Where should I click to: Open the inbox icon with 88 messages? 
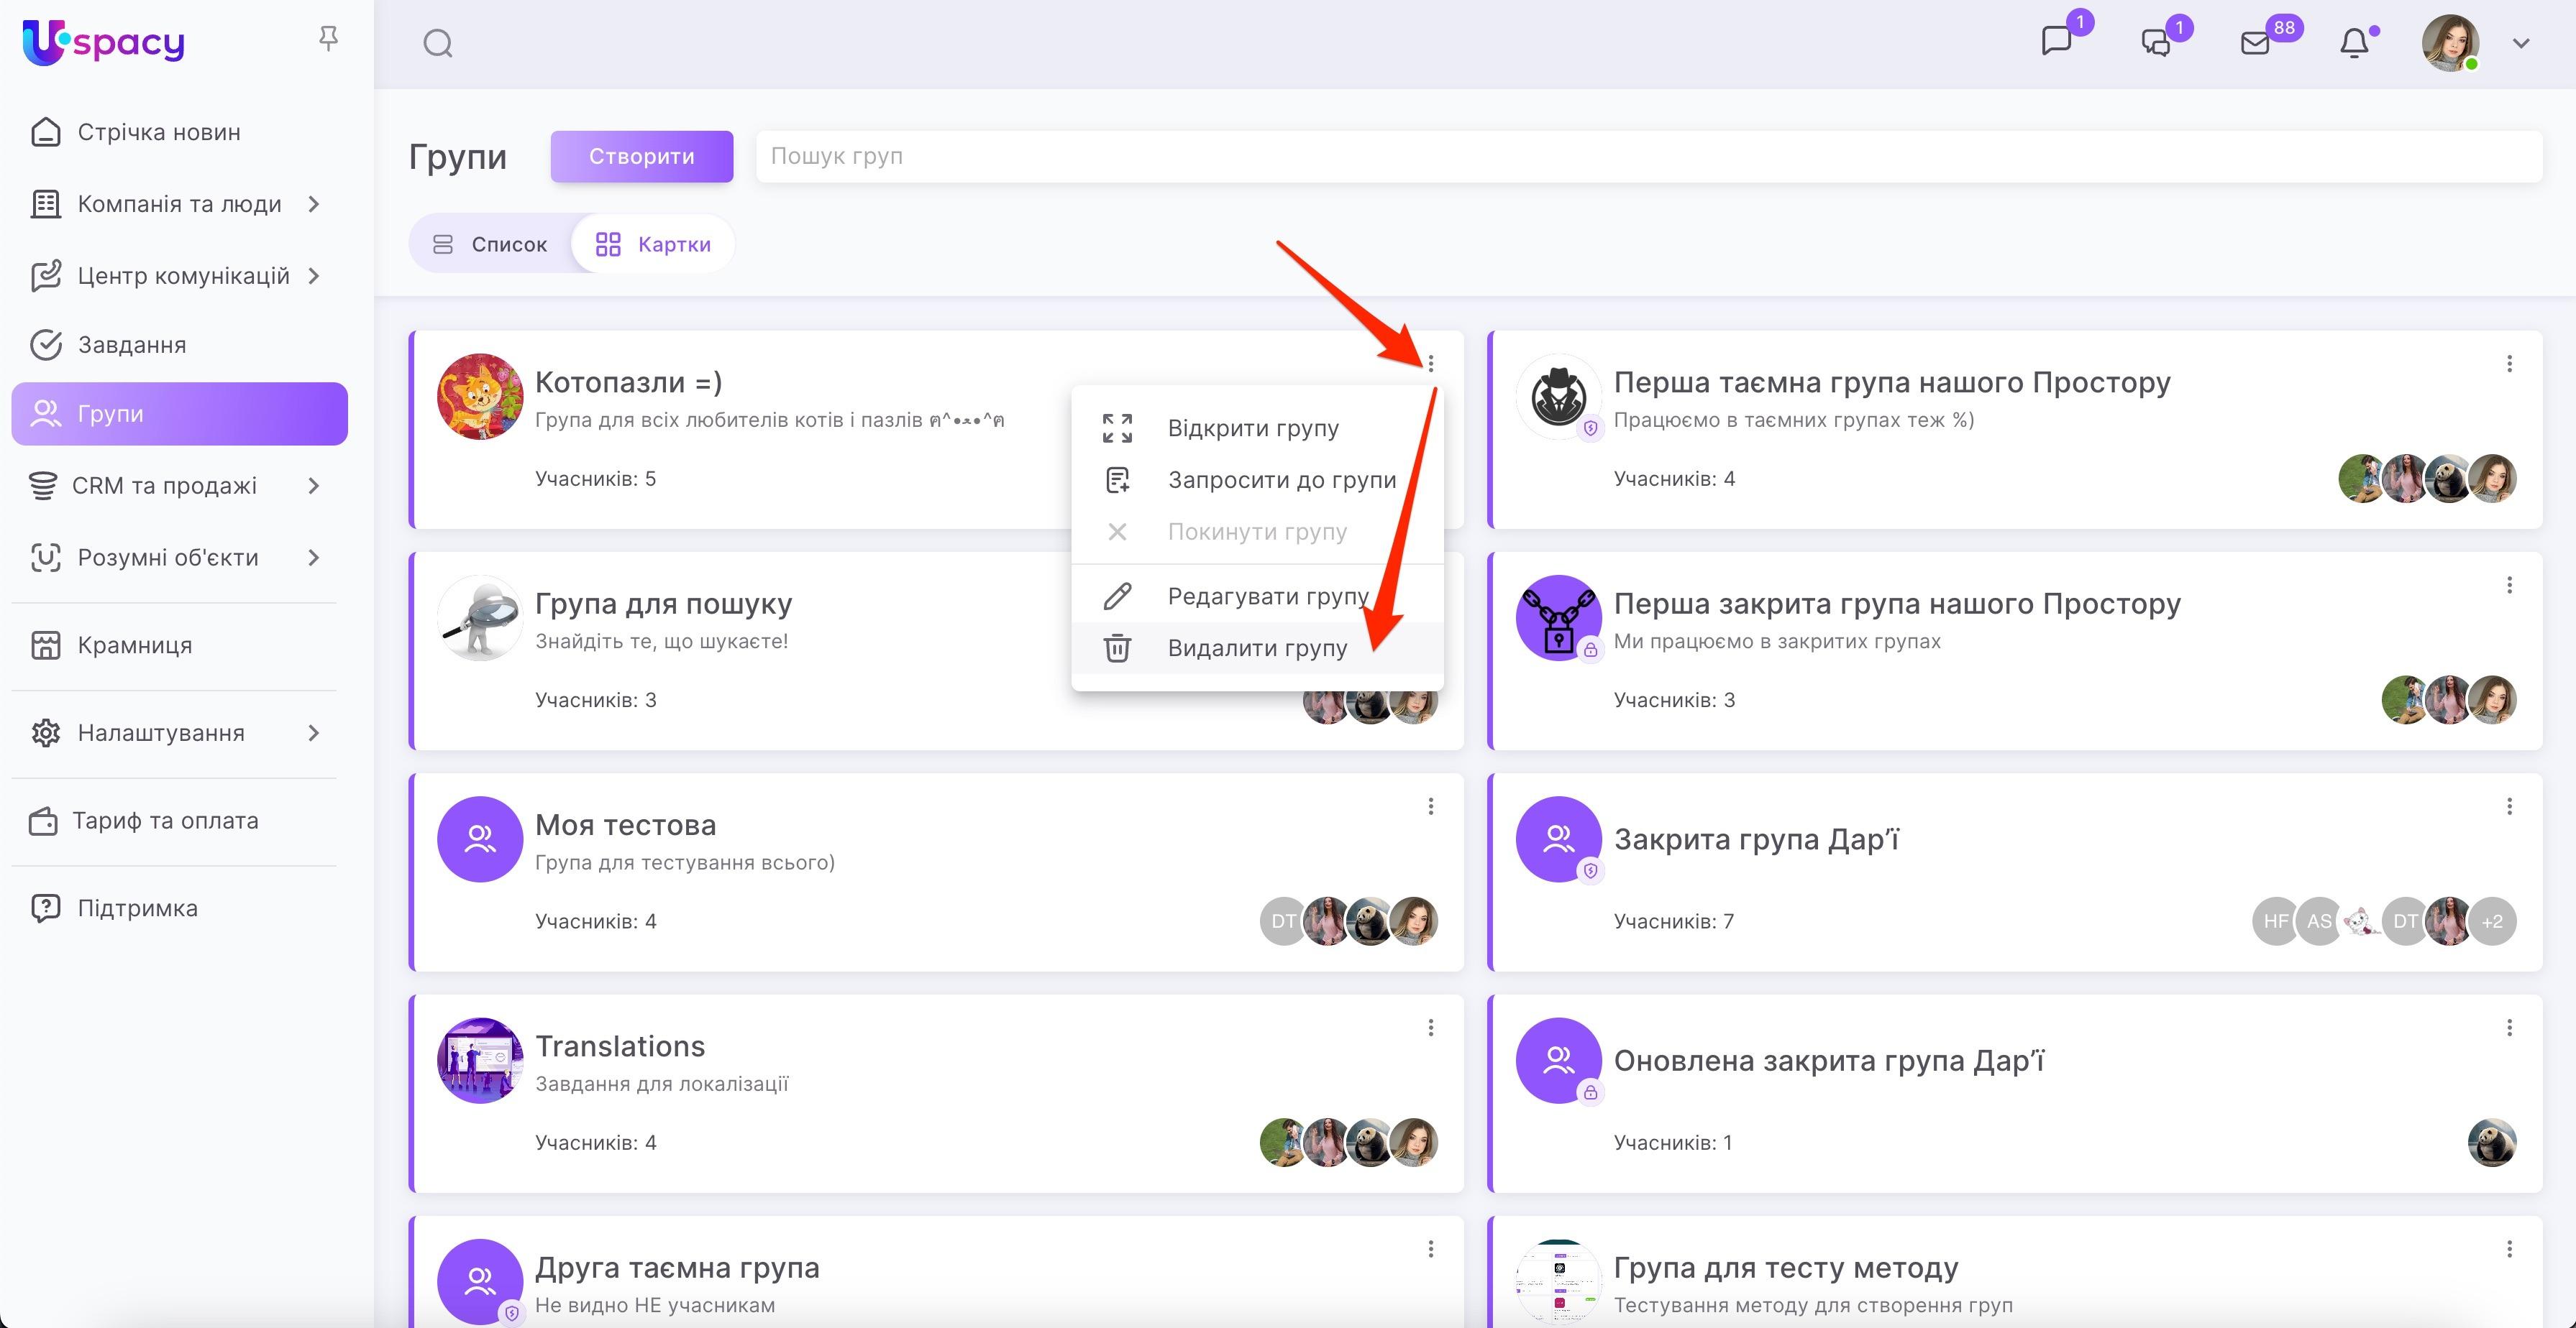[x=2255, y=43]
